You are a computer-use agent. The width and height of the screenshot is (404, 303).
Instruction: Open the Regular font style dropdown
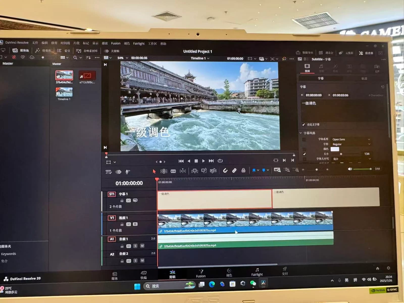(x=351, y=144)
